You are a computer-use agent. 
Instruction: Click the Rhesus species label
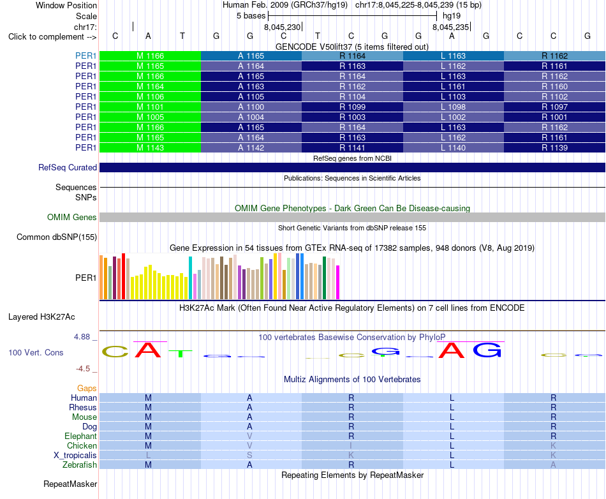pos(83,407)
